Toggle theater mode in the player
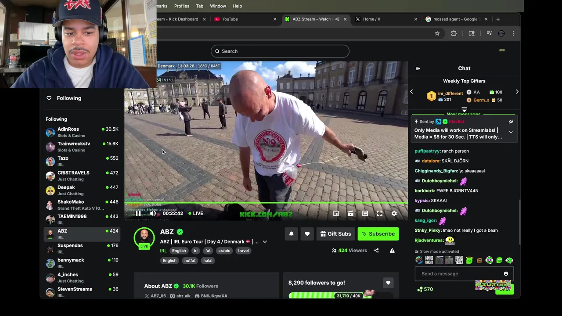The width and height of the screenshot is (562, 316). pyautogui.click(x=365, y=213)
